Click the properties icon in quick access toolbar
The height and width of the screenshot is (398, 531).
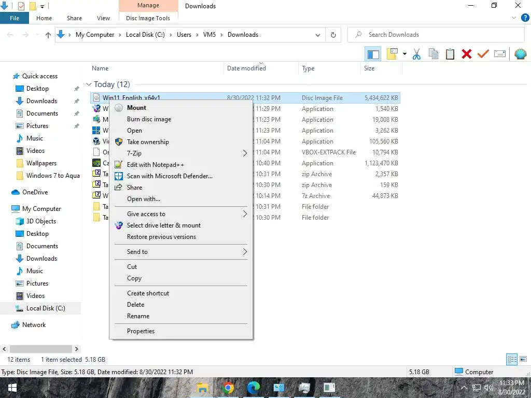click(21, 6)
